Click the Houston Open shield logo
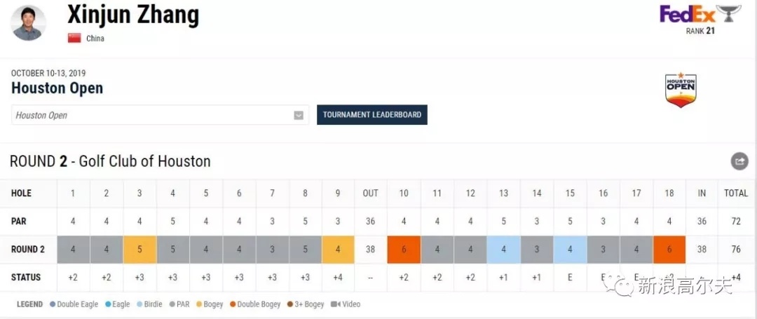 click(x=681, y=90)
